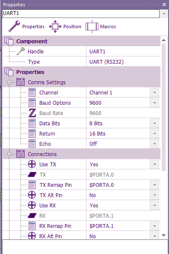Close the Properties panel
Viewport: 169px width, 254px height.
164,5
